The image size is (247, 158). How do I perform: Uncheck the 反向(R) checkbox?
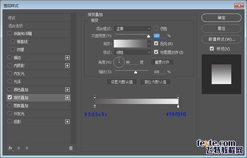coord(156,43)
